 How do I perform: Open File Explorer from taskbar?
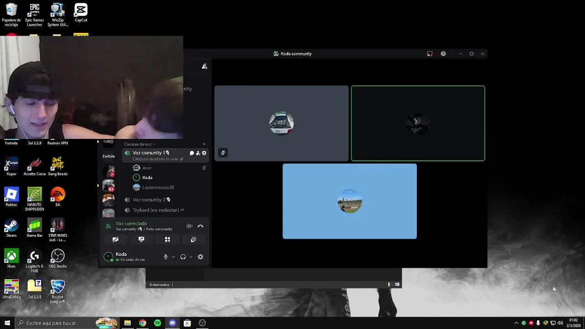128,323
